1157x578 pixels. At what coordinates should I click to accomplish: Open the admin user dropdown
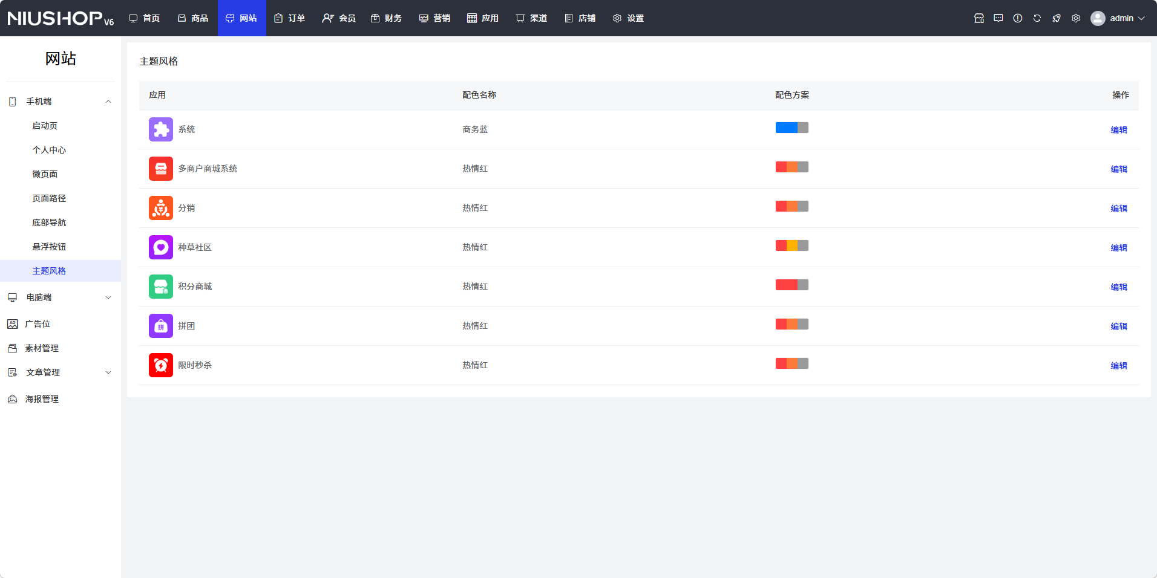click(x=1118, y=18)
